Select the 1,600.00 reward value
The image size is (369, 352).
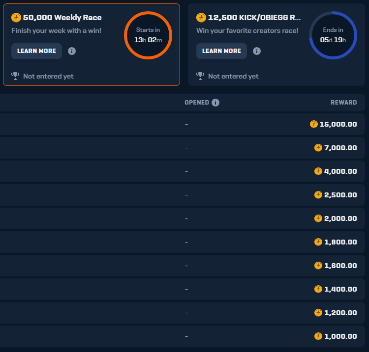(340, 266)
